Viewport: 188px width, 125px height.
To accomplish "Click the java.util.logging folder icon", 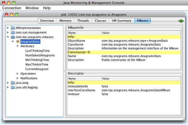I will pyautogui.click(x=13, y=87).
